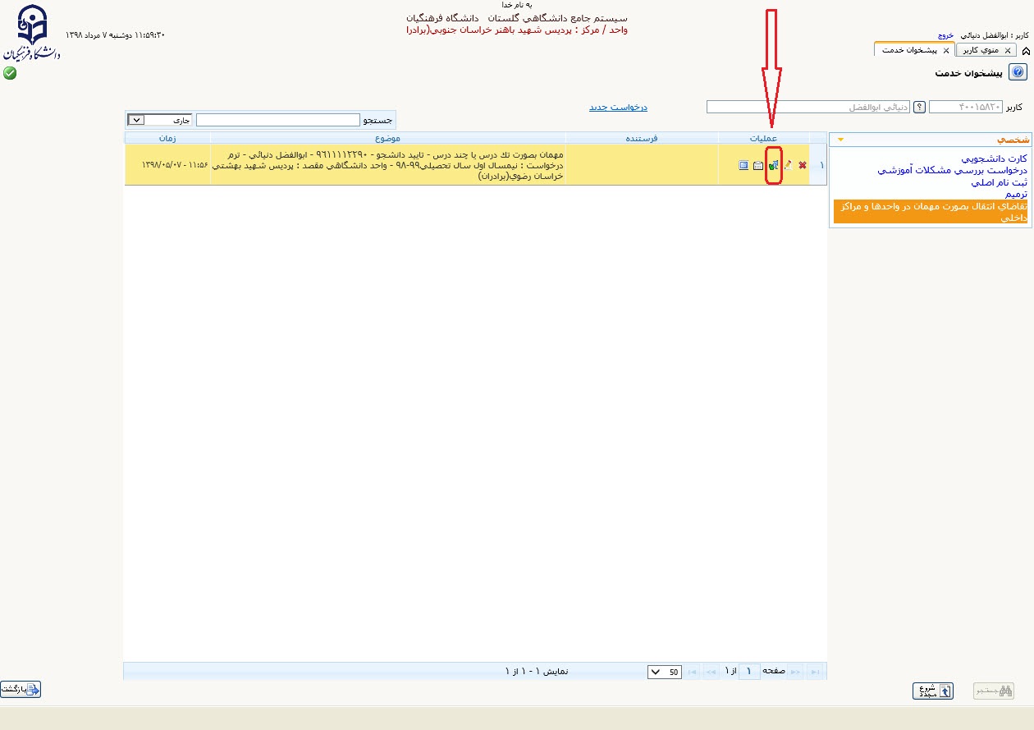The height and width of the screenshot is (730, 1034).
Task: Click the red X delete request icon
Action: coord(803,165)
